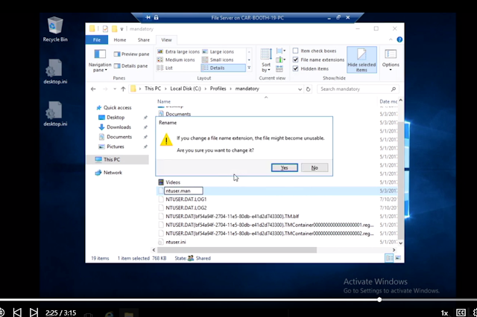This screenshot has height=317, width=477.
Task: Click Profiles breadcrumb in address bar
Action: click(x=218, y=89)
